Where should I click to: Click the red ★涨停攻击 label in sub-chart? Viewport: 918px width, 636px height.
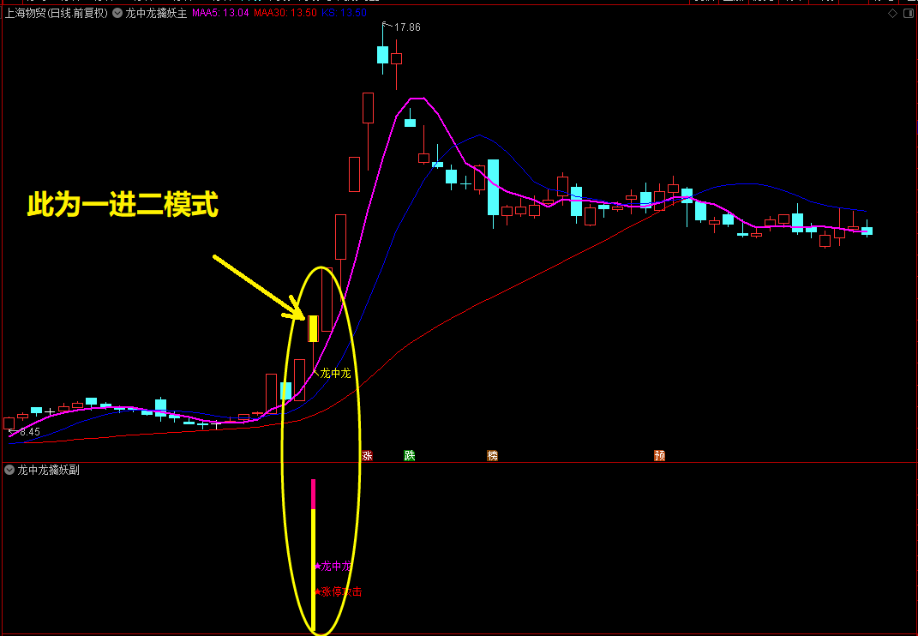[339, 592]
